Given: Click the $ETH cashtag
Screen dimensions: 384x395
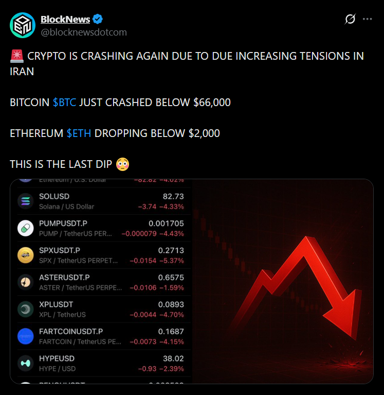Looking at the screenshot, I should coord(79,133).
